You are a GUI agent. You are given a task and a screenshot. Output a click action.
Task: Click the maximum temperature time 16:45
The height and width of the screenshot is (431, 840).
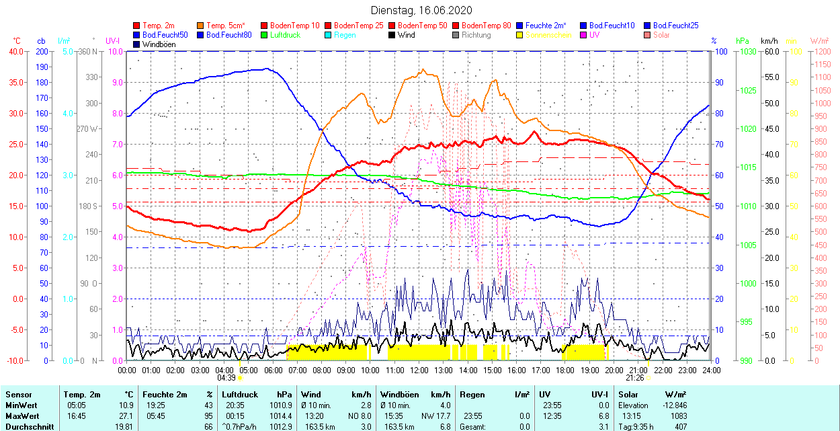(76, 416)
